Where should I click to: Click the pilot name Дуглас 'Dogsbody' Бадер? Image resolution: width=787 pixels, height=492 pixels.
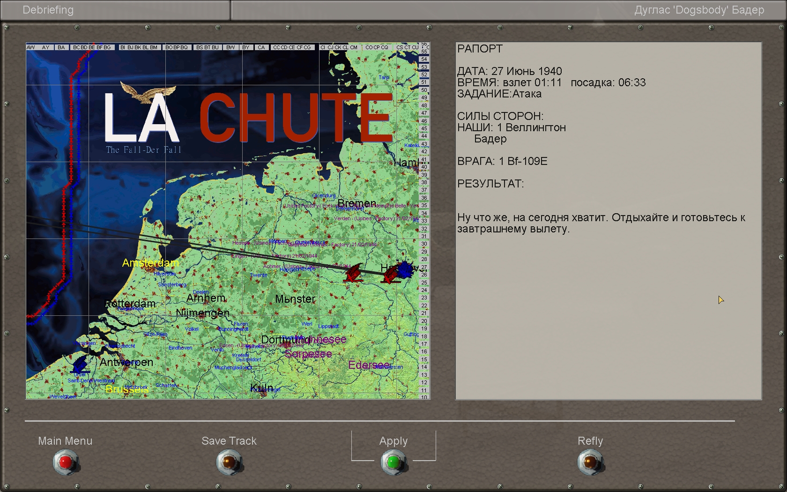point(699,10)
